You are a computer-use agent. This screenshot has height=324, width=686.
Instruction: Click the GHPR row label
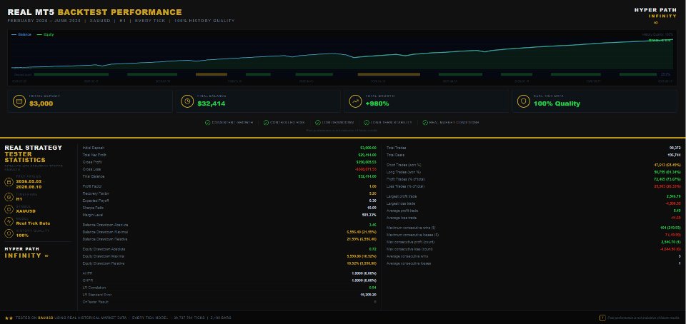point(87,280)
